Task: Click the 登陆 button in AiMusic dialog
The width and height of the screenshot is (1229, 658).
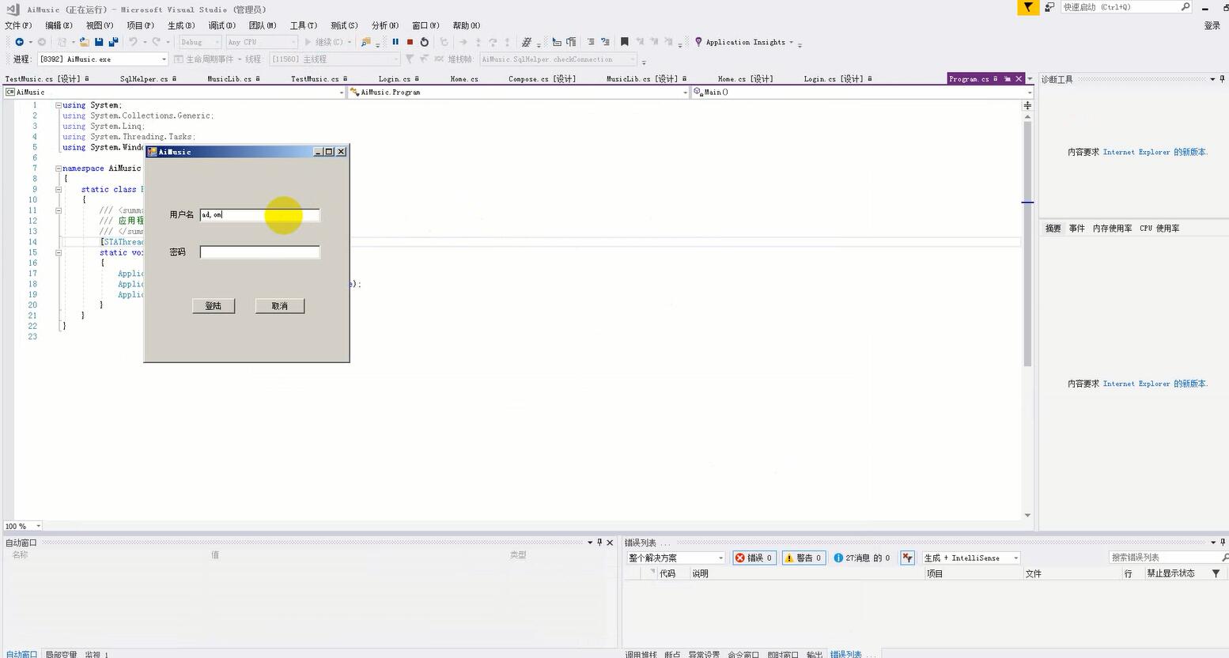Action: (x=214, y=306)
